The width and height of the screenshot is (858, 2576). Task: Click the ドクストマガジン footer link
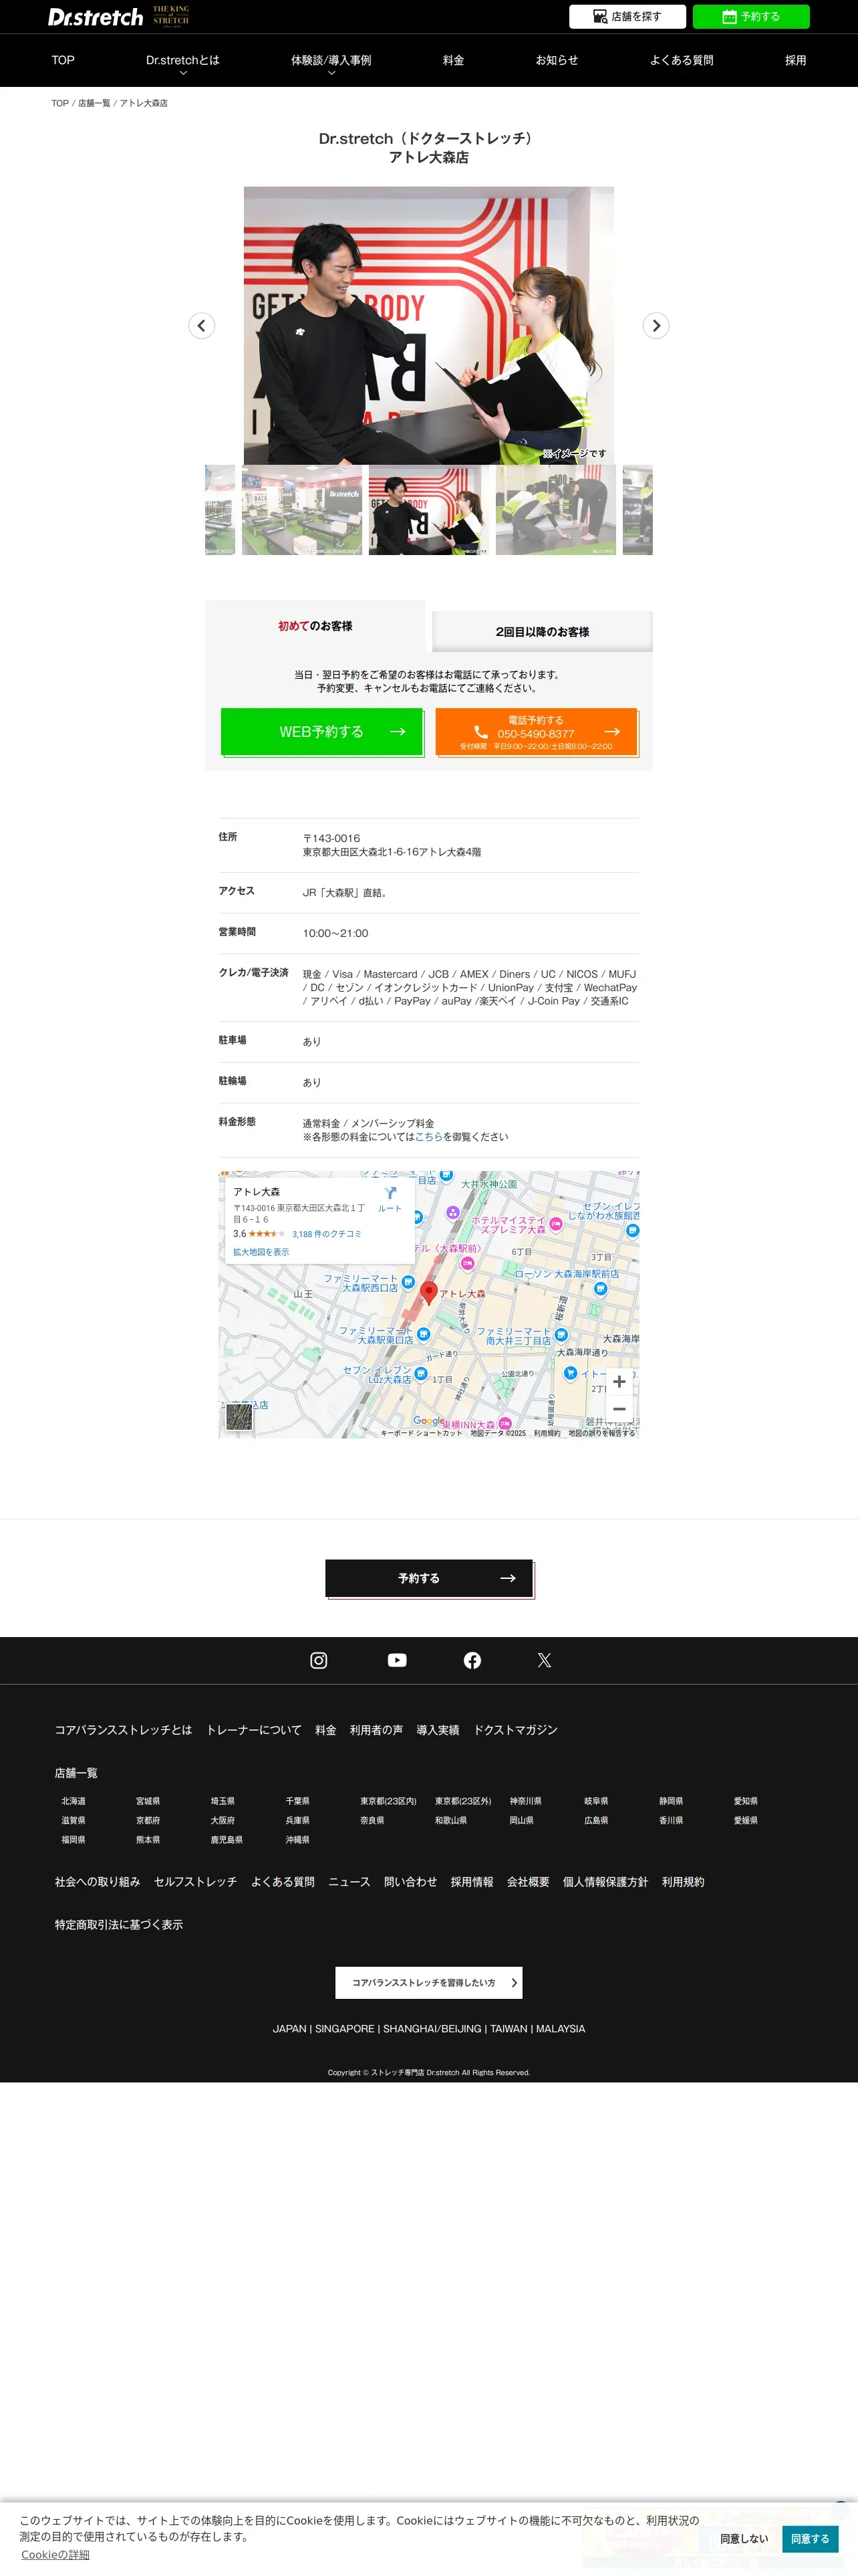click(515, 1730)
